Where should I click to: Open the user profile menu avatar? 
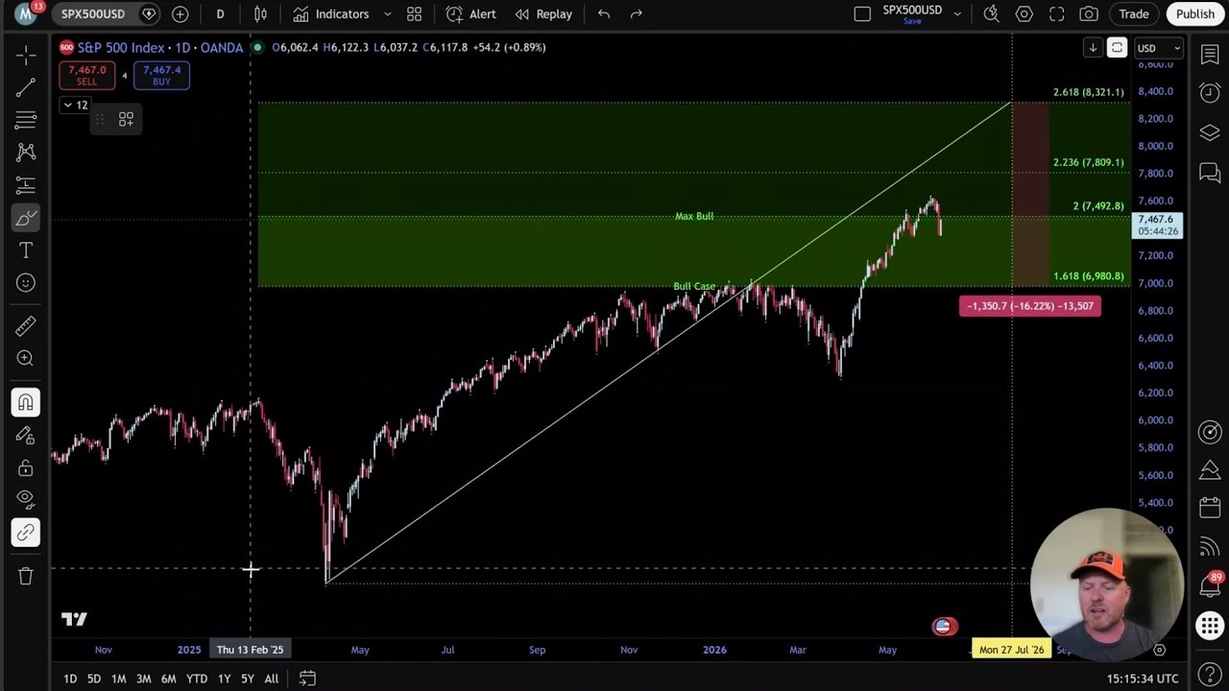[x=26, y=13]
